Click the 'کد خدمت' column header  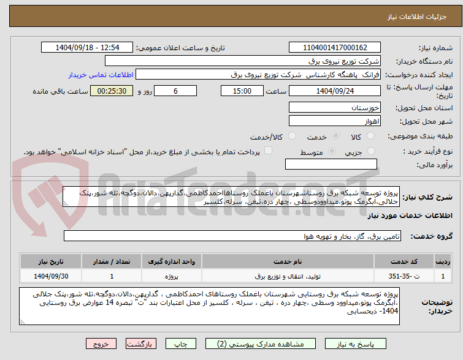[404, 261]
